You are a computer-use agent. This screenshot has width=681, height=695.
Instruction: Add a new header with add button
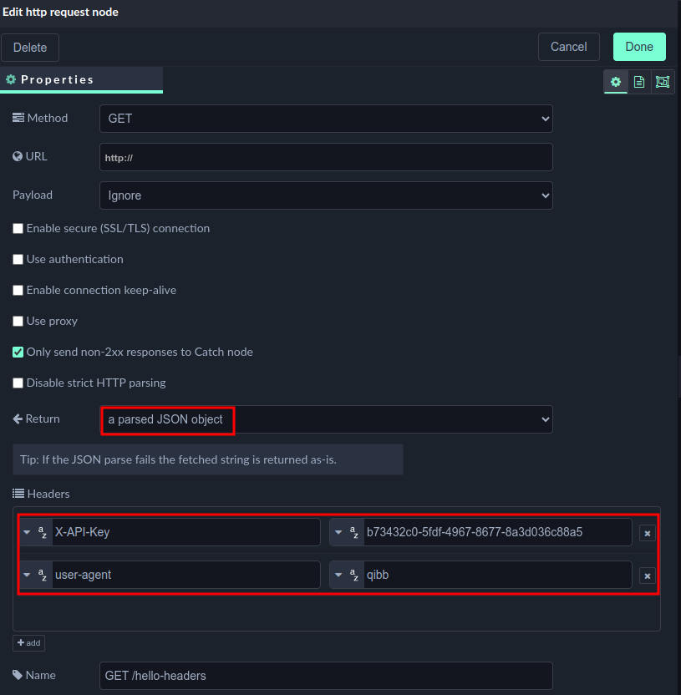(28, 643)
